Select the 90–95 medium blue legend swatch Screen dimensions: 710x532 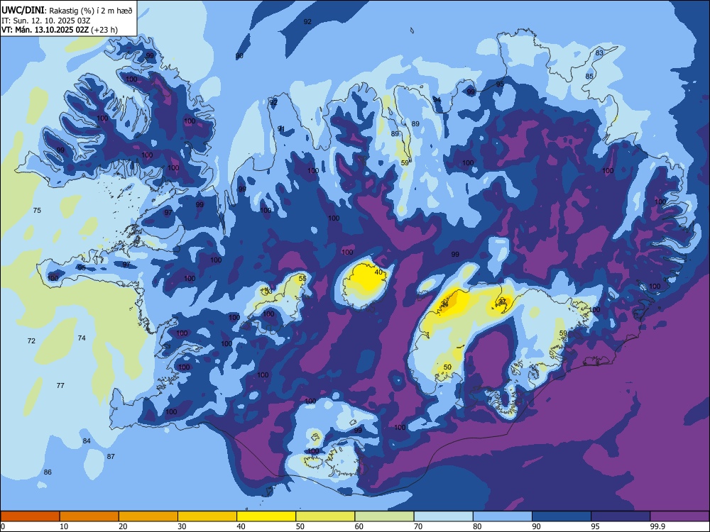(562, 516)
